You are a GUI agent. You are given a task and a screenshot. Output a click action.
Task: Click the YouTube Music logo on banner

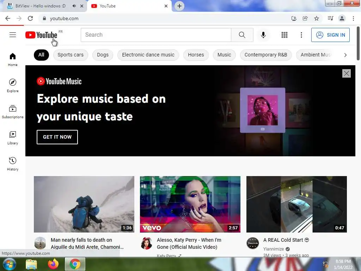(59, 82)
